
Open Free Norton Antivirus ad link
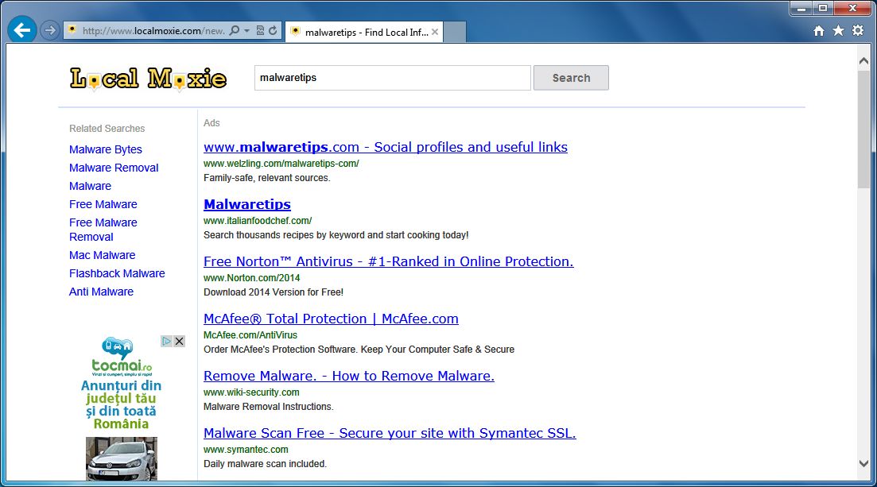[x=389, y=261]
